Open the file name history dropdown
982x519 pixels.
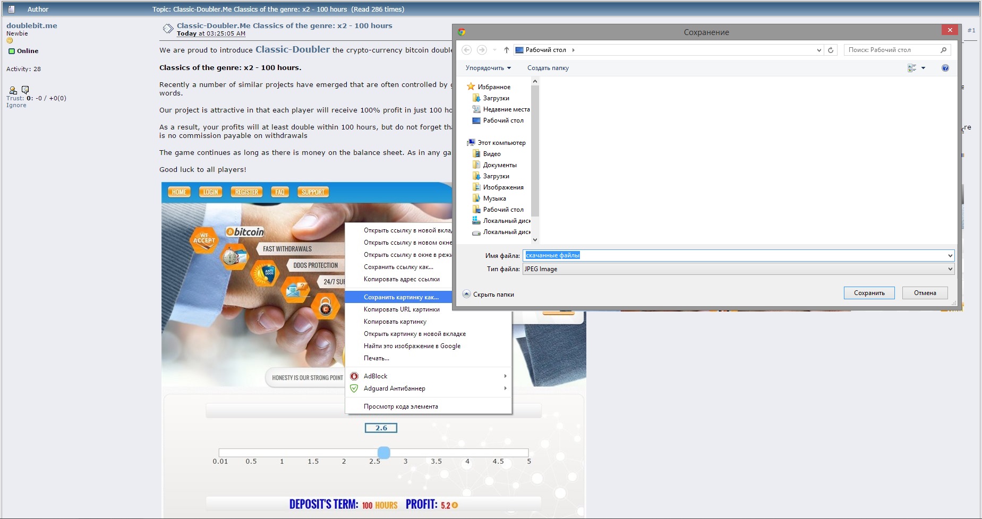(x=950, y=255)
